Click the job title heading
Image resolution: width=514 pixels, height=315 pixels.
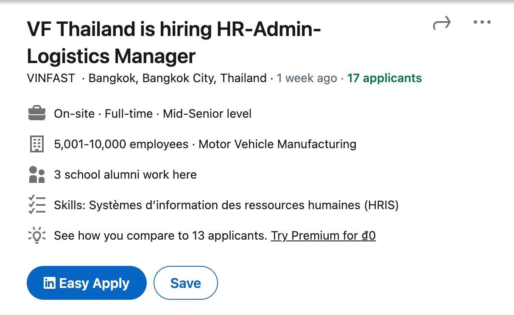tap(174, 42)
